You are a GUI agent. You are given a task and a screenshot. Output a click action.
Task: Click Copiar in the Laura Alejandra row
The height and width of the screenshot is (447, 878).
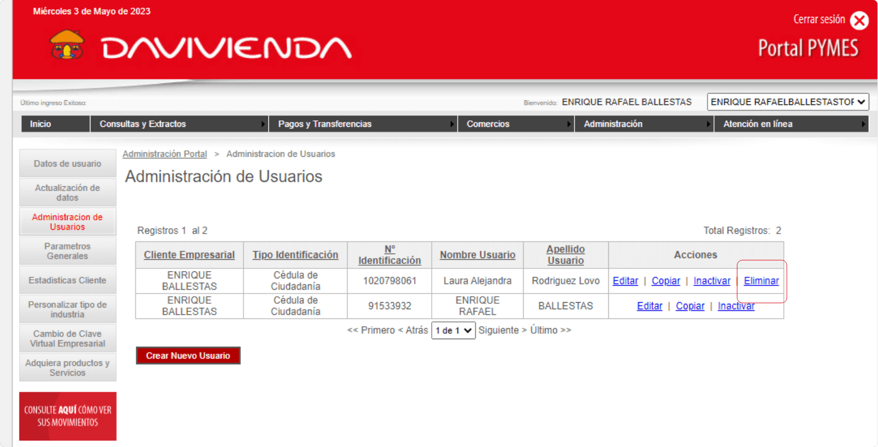[x=665, y=281]
